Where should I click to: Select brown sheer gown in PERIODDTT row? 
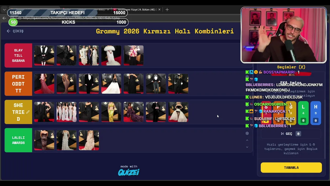(x=66, y=84)
